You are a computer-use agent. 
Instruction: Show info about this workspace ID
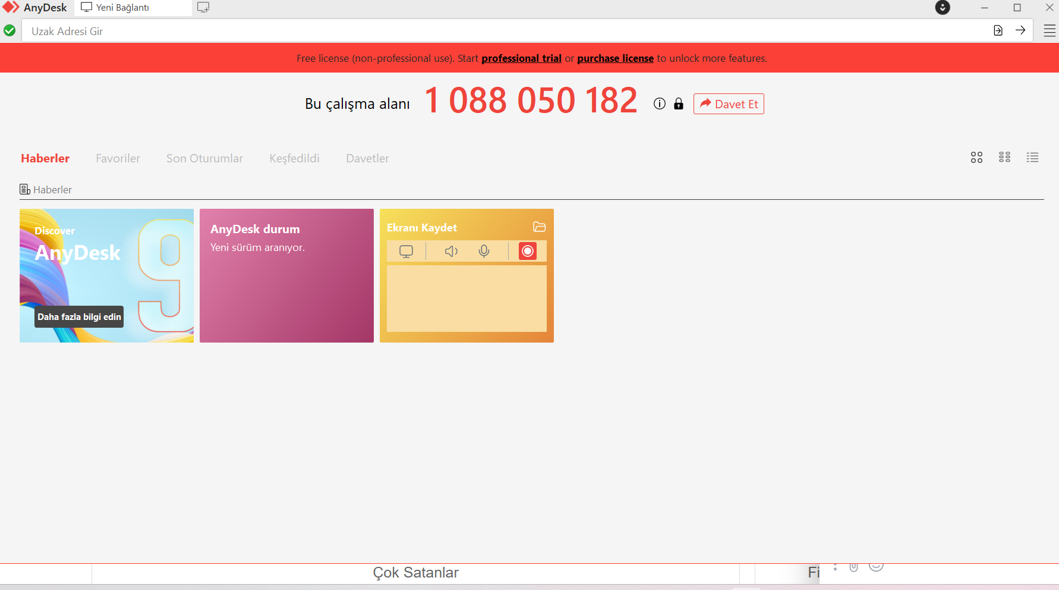660,103
